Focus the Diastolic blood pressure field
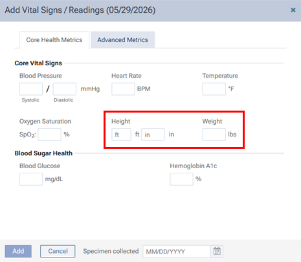 pos(65,89)
